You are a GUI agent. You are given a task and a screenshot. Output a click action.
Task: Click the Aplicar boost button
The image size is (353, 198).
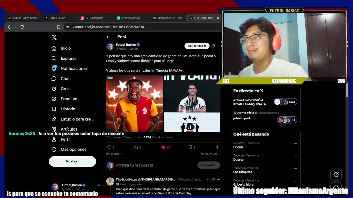(197, 46)
